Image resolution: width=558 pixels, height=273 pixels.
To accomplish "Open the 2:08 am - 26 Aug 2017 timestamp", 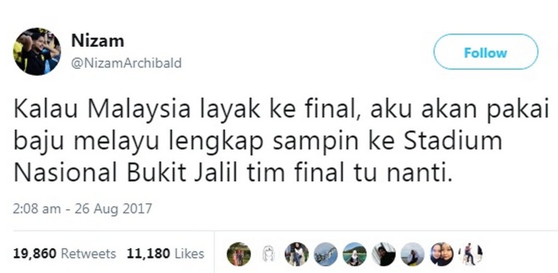I will click(x=83, y=209).
